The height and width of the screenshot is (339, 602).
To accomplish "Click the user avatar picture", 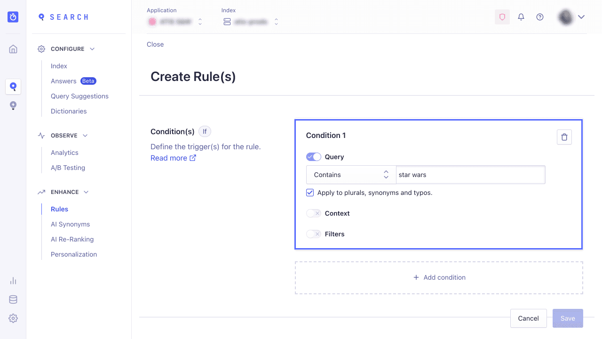I will point(565,17).
